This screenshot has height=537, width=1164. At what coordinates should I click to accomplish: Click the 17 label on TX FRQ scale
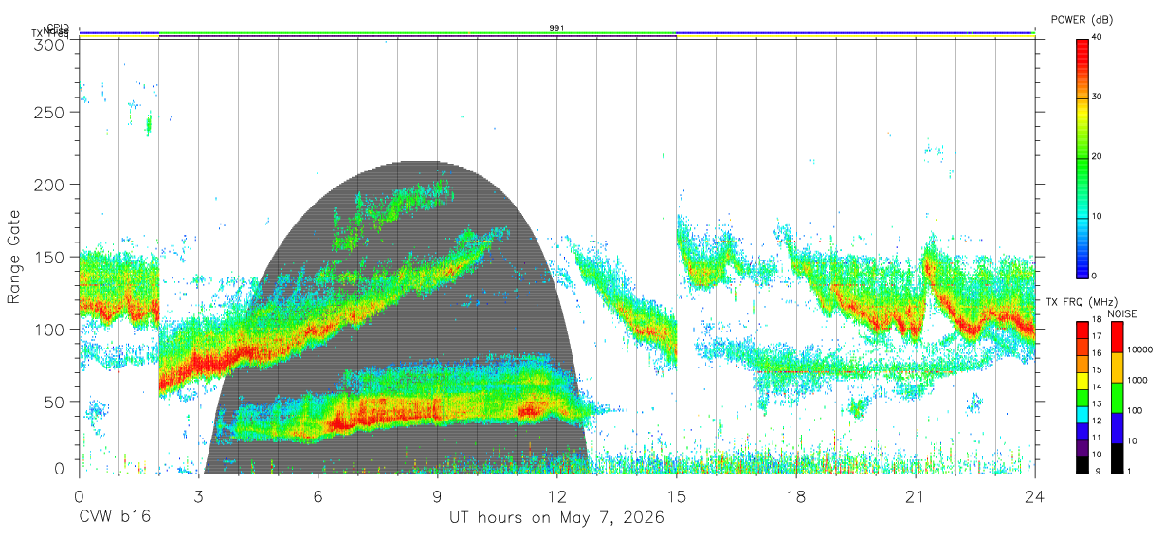coord(1097,336)
